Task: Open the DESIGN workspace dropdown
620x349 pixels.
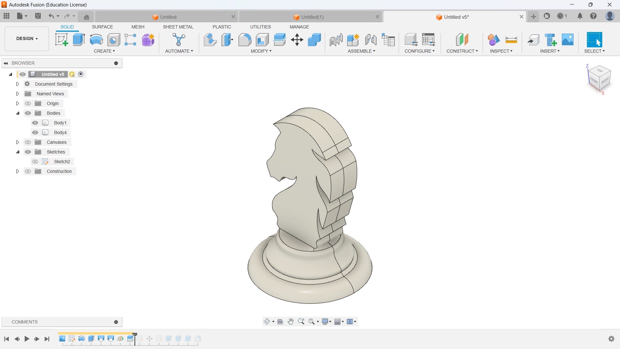Action: 27,38
